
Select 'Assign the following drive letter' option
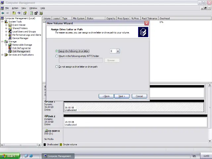[x=57, y=51]
